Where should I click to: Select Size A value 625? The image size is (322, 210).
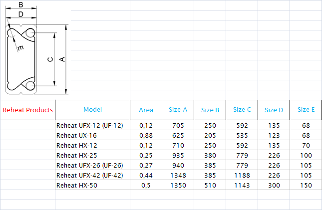tap(178, 135)
